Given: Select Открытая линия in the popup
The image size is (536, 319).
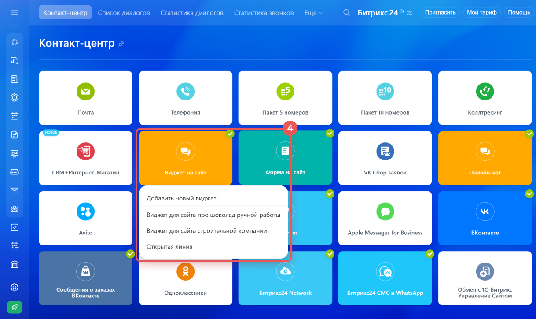Looking at the screenshot, I should tap(213, 247).
